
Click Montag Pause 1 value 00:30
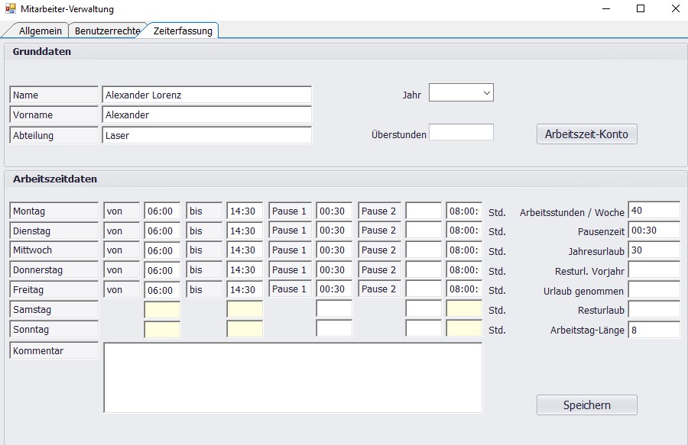334,211
